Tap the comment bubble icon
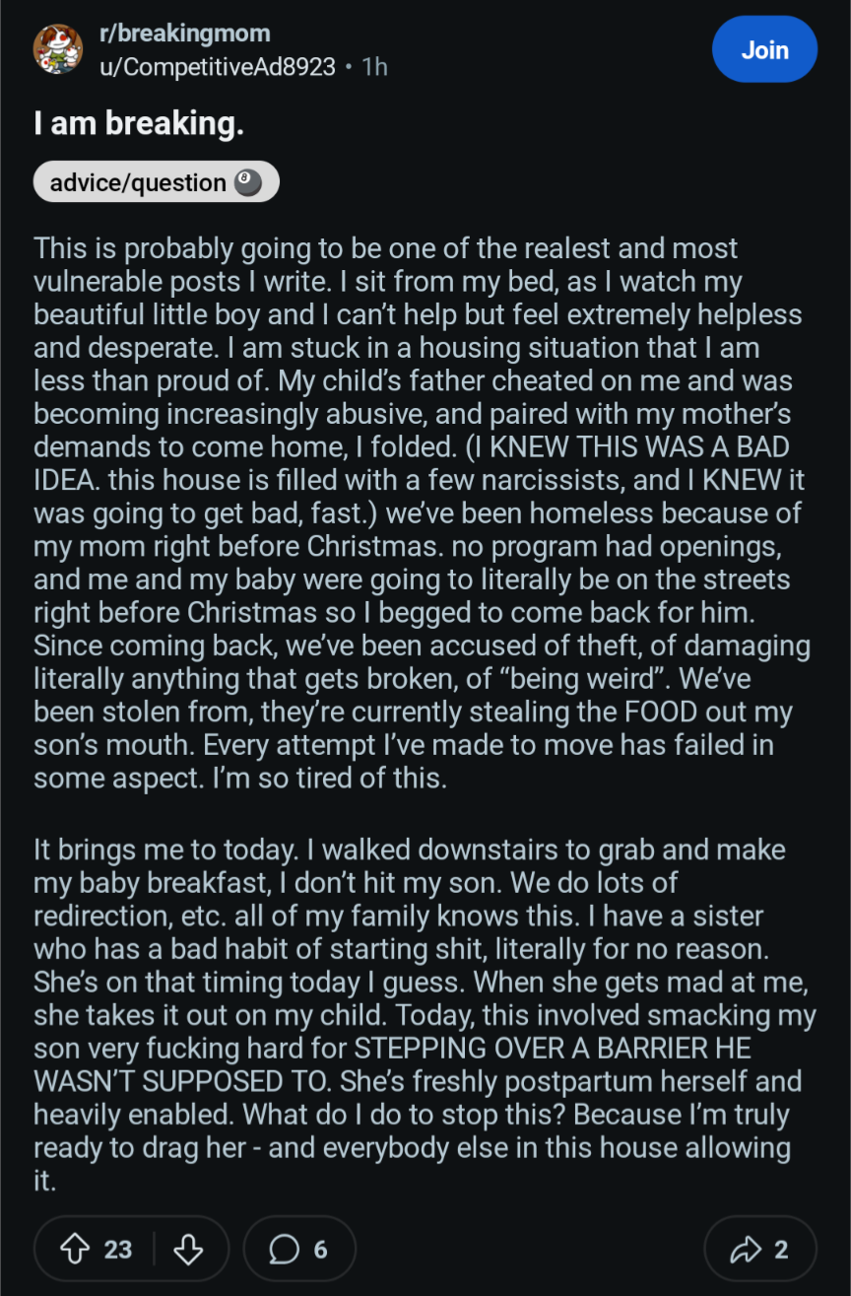 click(x=285, y=1250)
